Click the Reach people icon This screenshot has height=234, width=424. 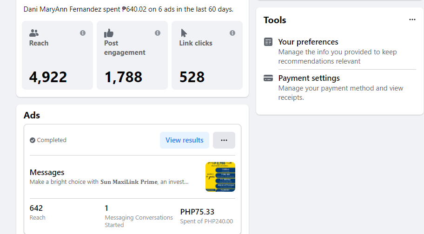pyautogui.click(x=34, y=33)
